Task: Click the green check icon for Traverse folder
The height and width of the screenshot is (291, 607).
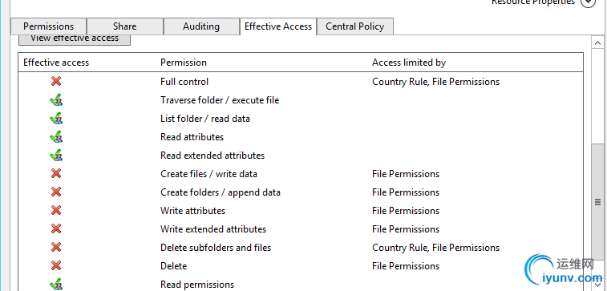Action: click(x=56, y=100)
